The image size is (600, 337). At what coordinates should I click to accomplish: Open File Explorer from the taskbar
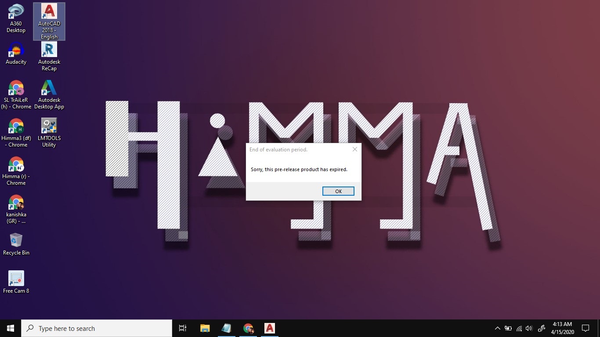point(205,328)
